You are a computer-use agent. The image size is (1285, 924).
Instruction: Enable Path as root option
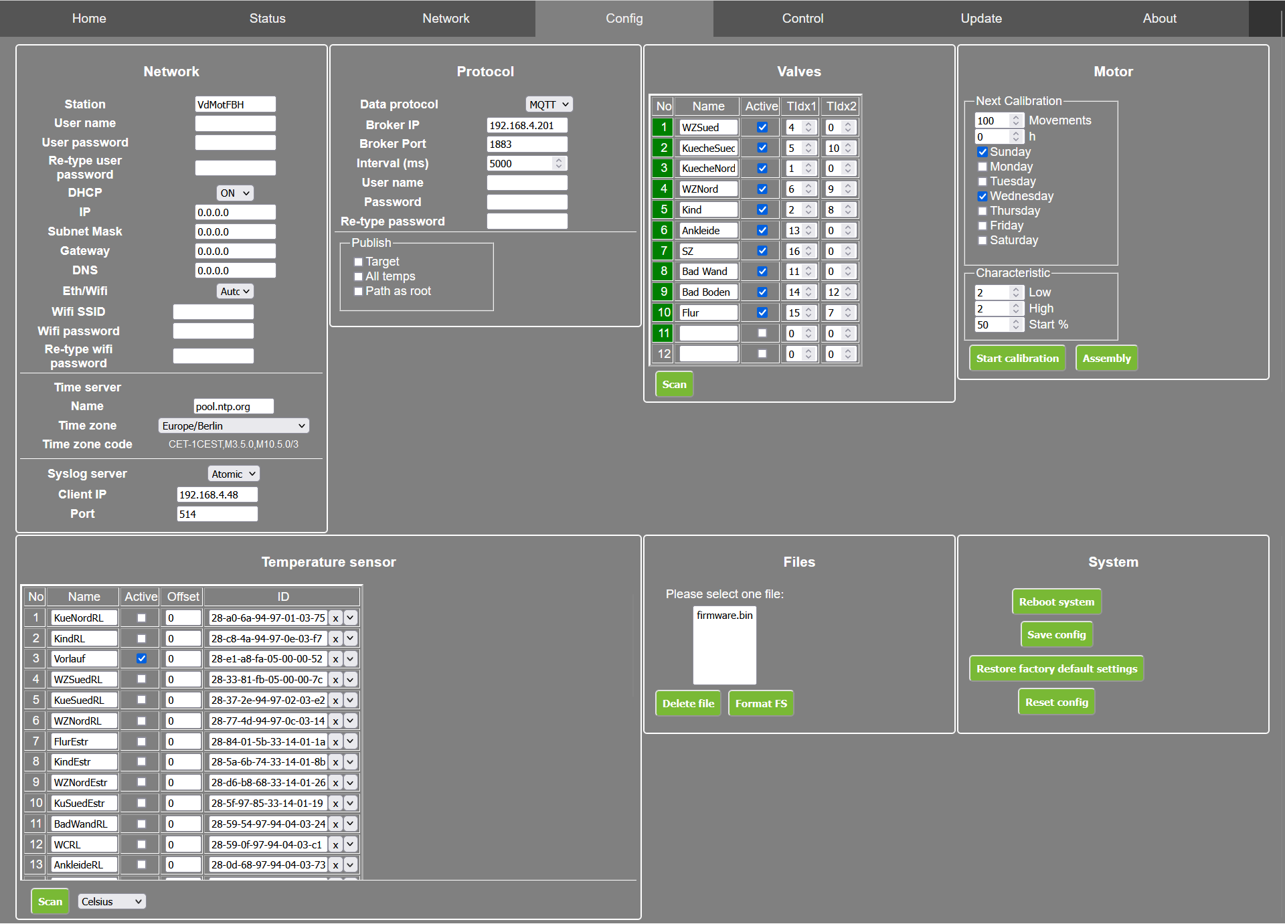pyautogui.click(x=359, y=292)
